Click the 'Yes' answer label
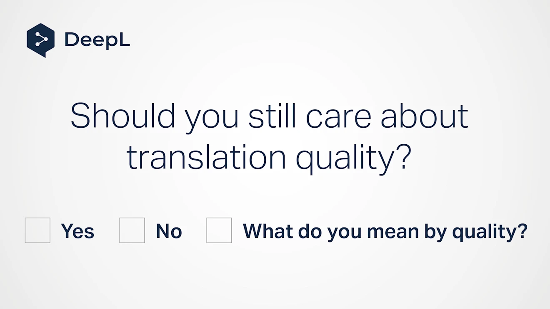550x309 pixels. (x=77, y=231)
